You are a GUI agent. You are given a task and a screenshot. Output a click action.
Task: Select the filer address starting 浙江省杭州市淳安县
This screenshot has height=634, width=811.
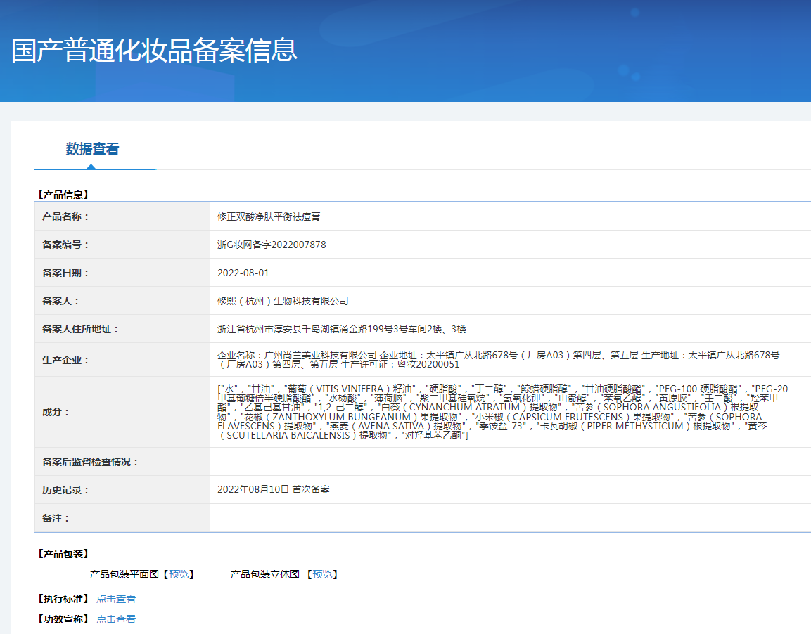pos(341,329)
